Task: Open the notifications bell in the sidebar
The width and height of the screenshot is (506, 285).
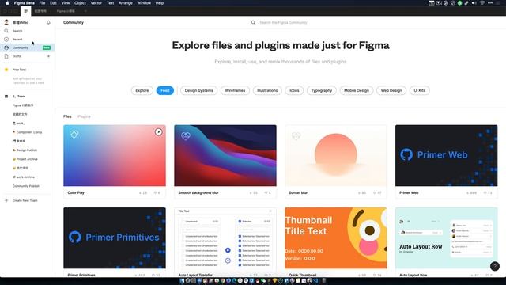Action: 48,23
